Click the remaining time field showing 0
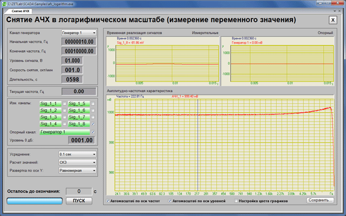Viewport: 346px width, 216px height. pos(79,191)
